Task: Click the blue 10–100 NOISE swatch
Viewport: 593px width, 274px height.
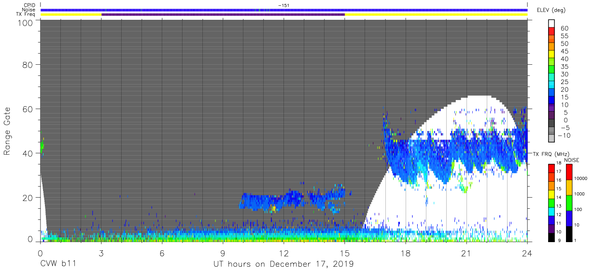Action: pyautogui.click(x=570, y=218)
